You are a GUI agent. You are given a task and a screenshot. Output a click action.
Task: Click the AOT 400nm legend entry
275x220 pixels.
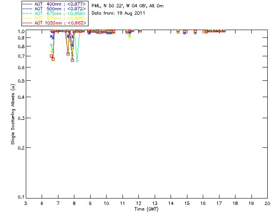coord(55,4)
